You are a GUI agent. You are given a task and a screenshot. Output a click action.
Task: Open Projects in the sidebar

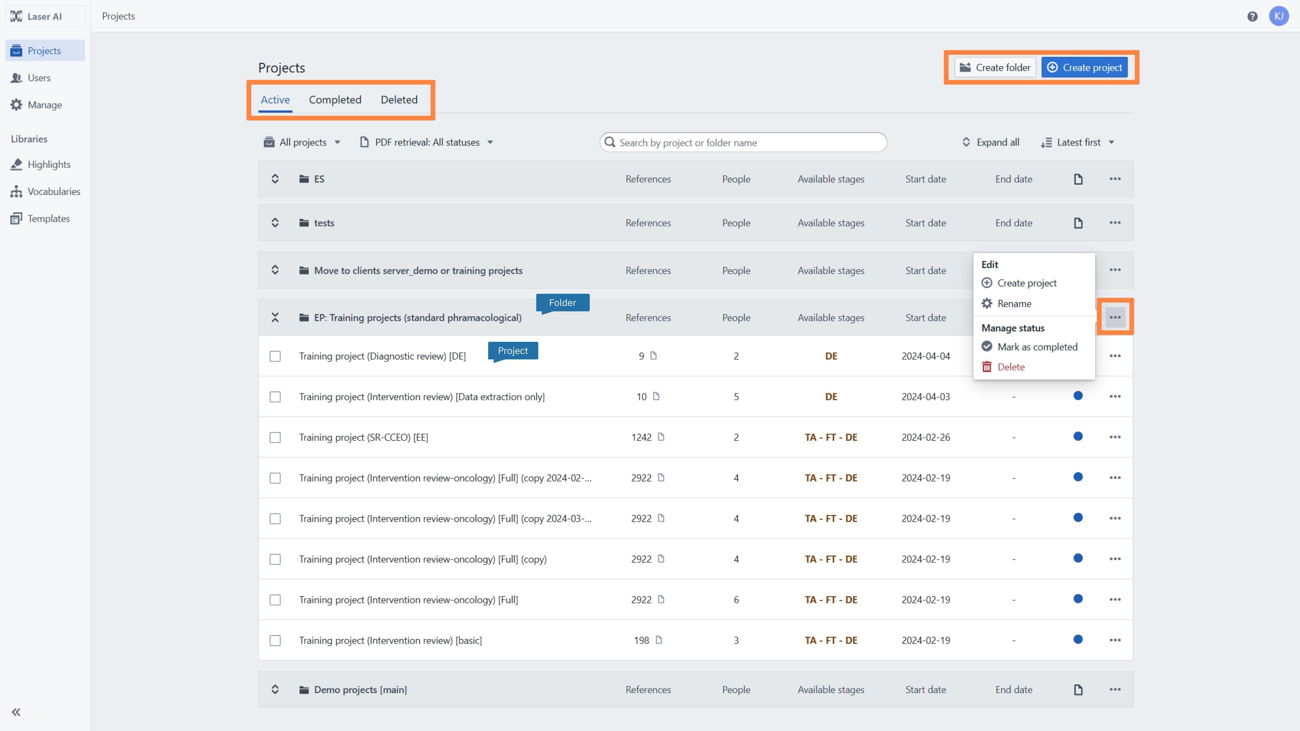tap(45, 50)
